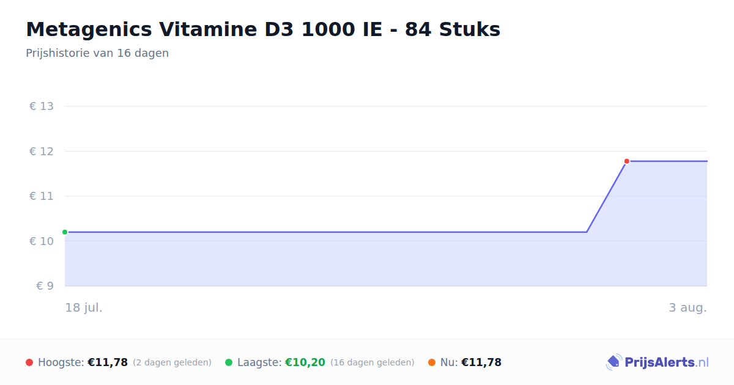Click the green Laagste legend dot
This screenshot has width=734, height=385.
[x=229, y=362]
